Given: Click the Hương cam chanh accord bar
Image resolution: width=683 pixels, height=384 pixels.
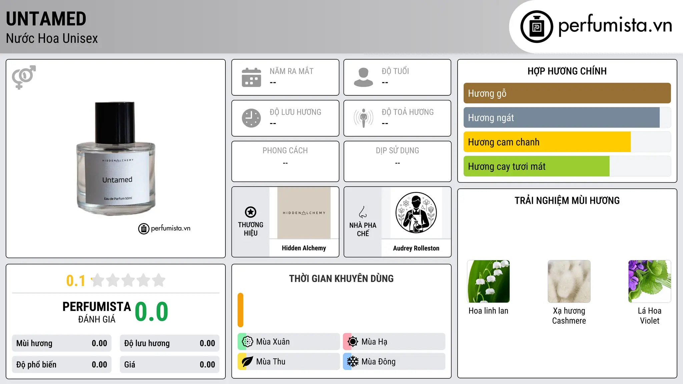Looking at the screenshot, I should point(567,142).
